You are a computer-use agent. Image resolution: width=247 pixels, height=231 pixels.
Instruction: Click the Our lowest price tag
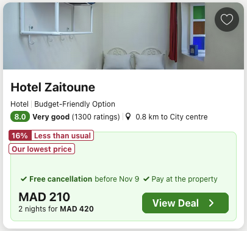pos(41,149)
